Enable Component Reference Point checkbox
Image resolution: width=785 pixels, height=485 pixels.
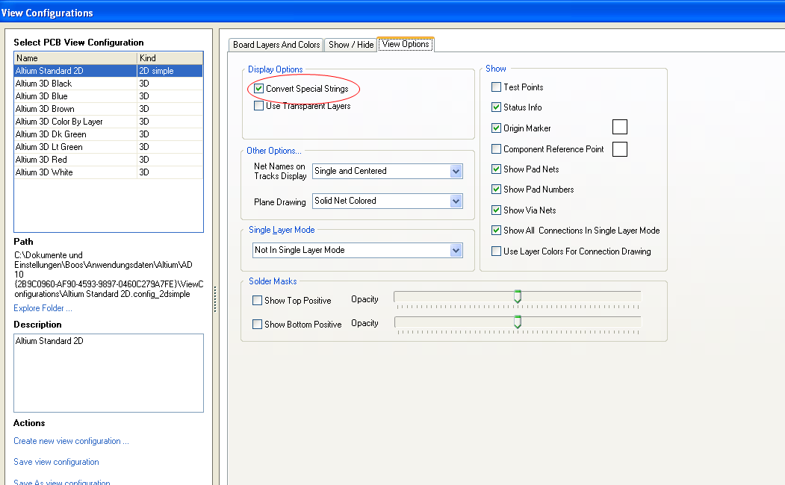(496, 149)
